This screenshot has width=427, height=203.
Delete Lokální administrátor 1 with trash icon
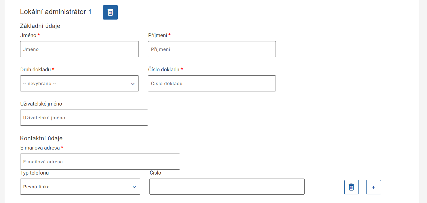[x=110, y=12]
